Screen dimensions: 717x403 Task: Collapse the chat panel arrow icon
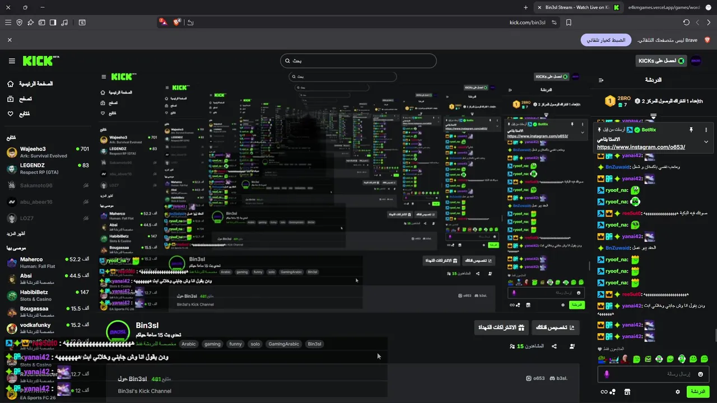click(x=601, y=80)
